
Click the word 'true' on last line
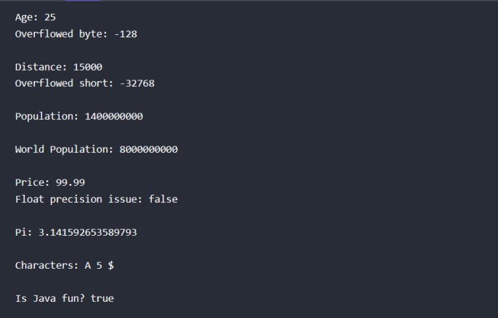(x=102, y=299)
